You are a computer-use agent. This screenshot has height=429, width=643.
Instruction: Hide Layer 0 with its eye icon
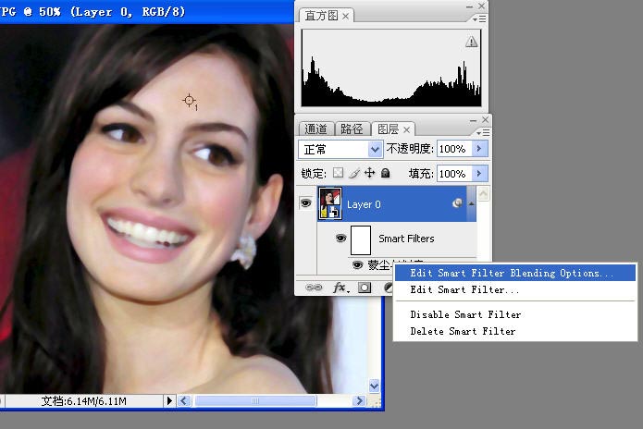305,202
